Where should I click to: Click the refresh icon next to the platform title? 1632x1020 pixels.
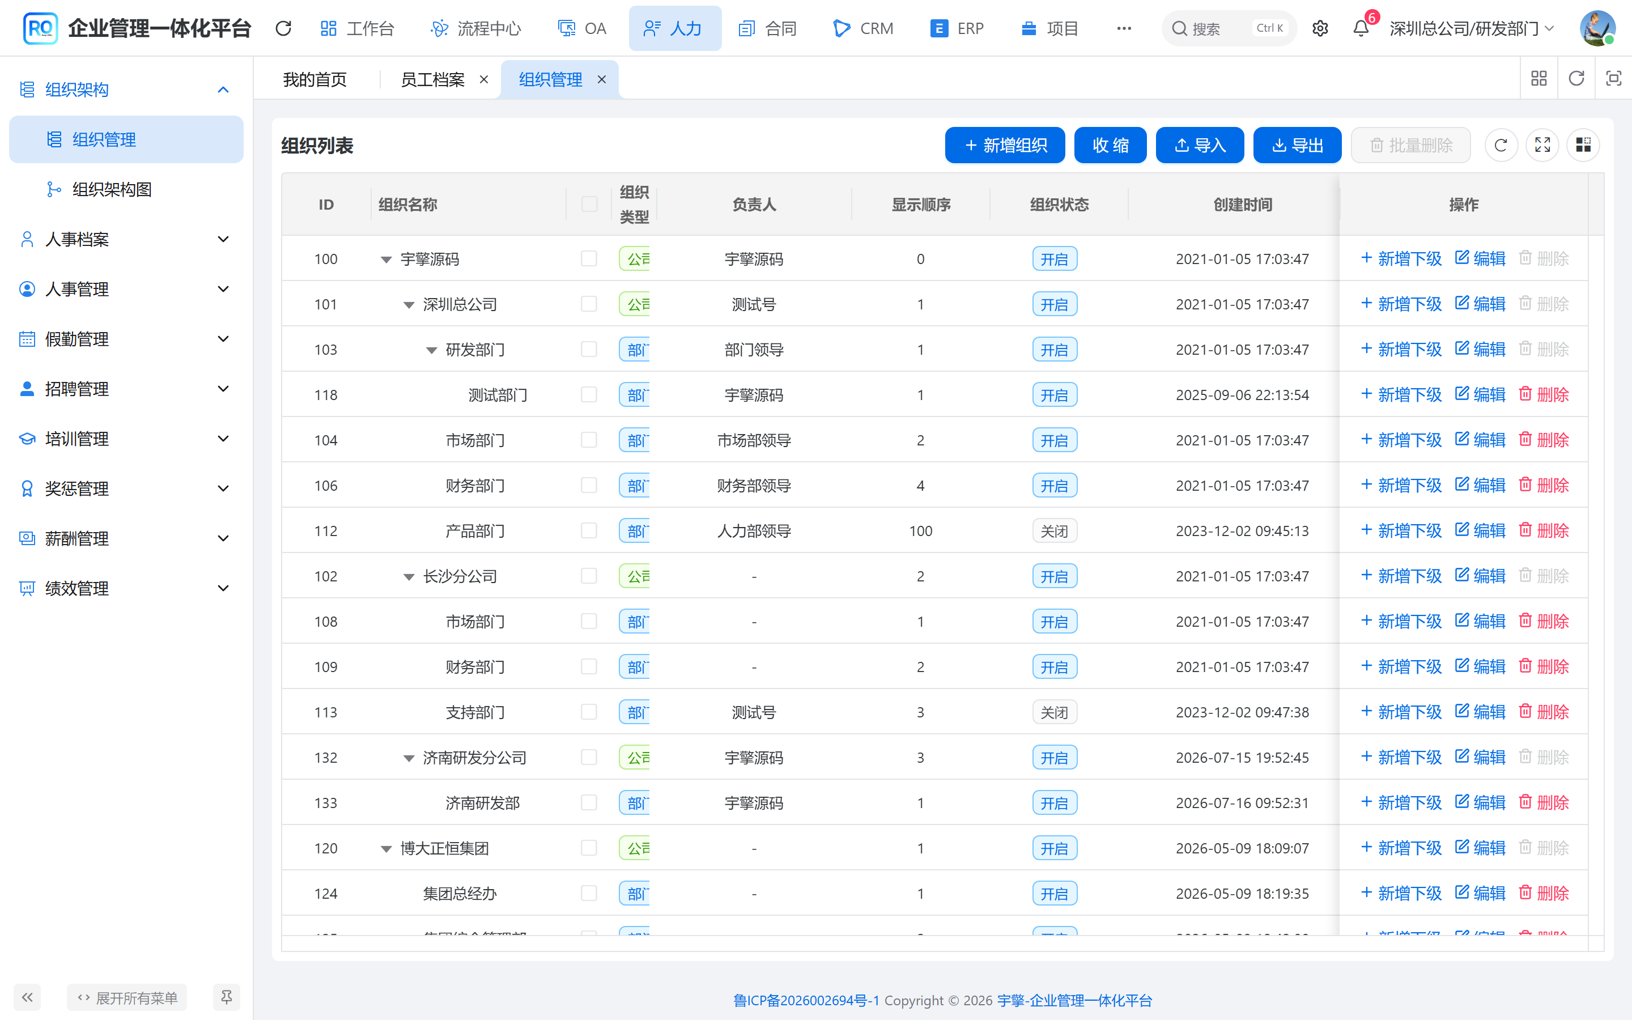tap(283, 28)
